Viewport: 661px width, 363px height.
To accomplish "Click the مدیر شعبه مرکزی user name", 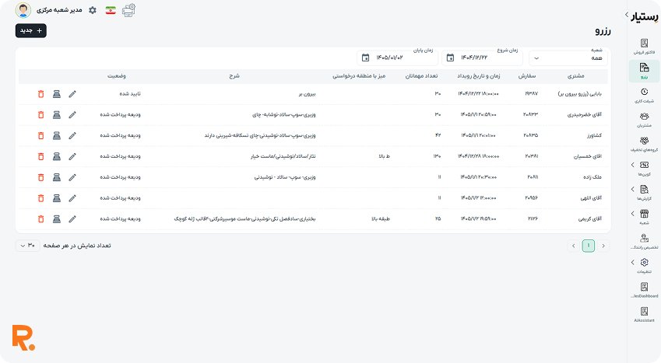I will tap(59, 10).
